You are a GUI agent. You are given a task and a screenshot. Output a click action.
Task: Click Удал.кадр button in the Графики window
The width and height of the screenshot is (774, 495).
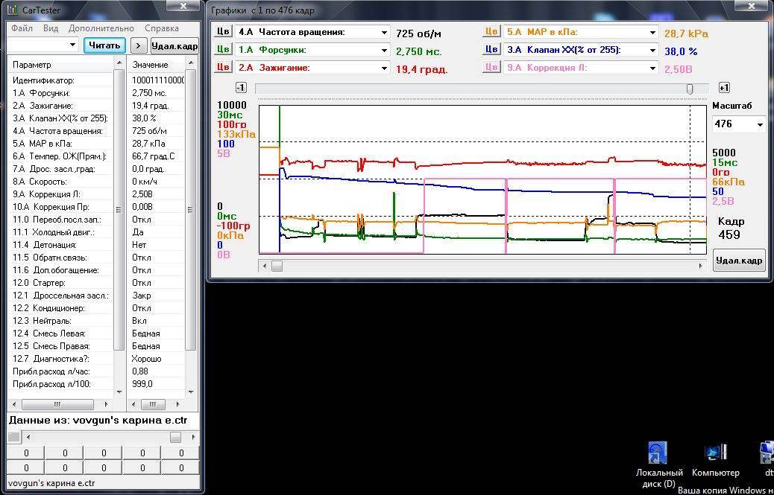pos(739,261)
